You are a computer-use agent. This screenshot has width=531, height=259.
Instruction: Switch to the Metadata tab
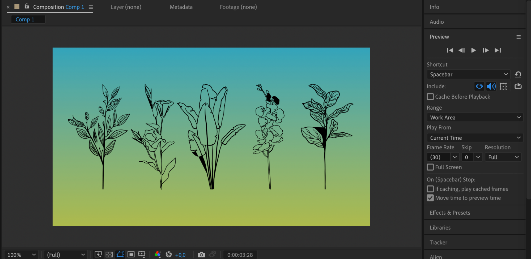point(181,7)
